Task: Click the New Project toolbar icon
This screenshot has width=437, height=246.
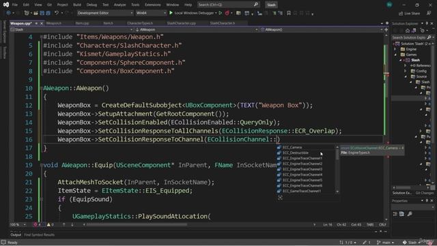Action: (27, 13)
